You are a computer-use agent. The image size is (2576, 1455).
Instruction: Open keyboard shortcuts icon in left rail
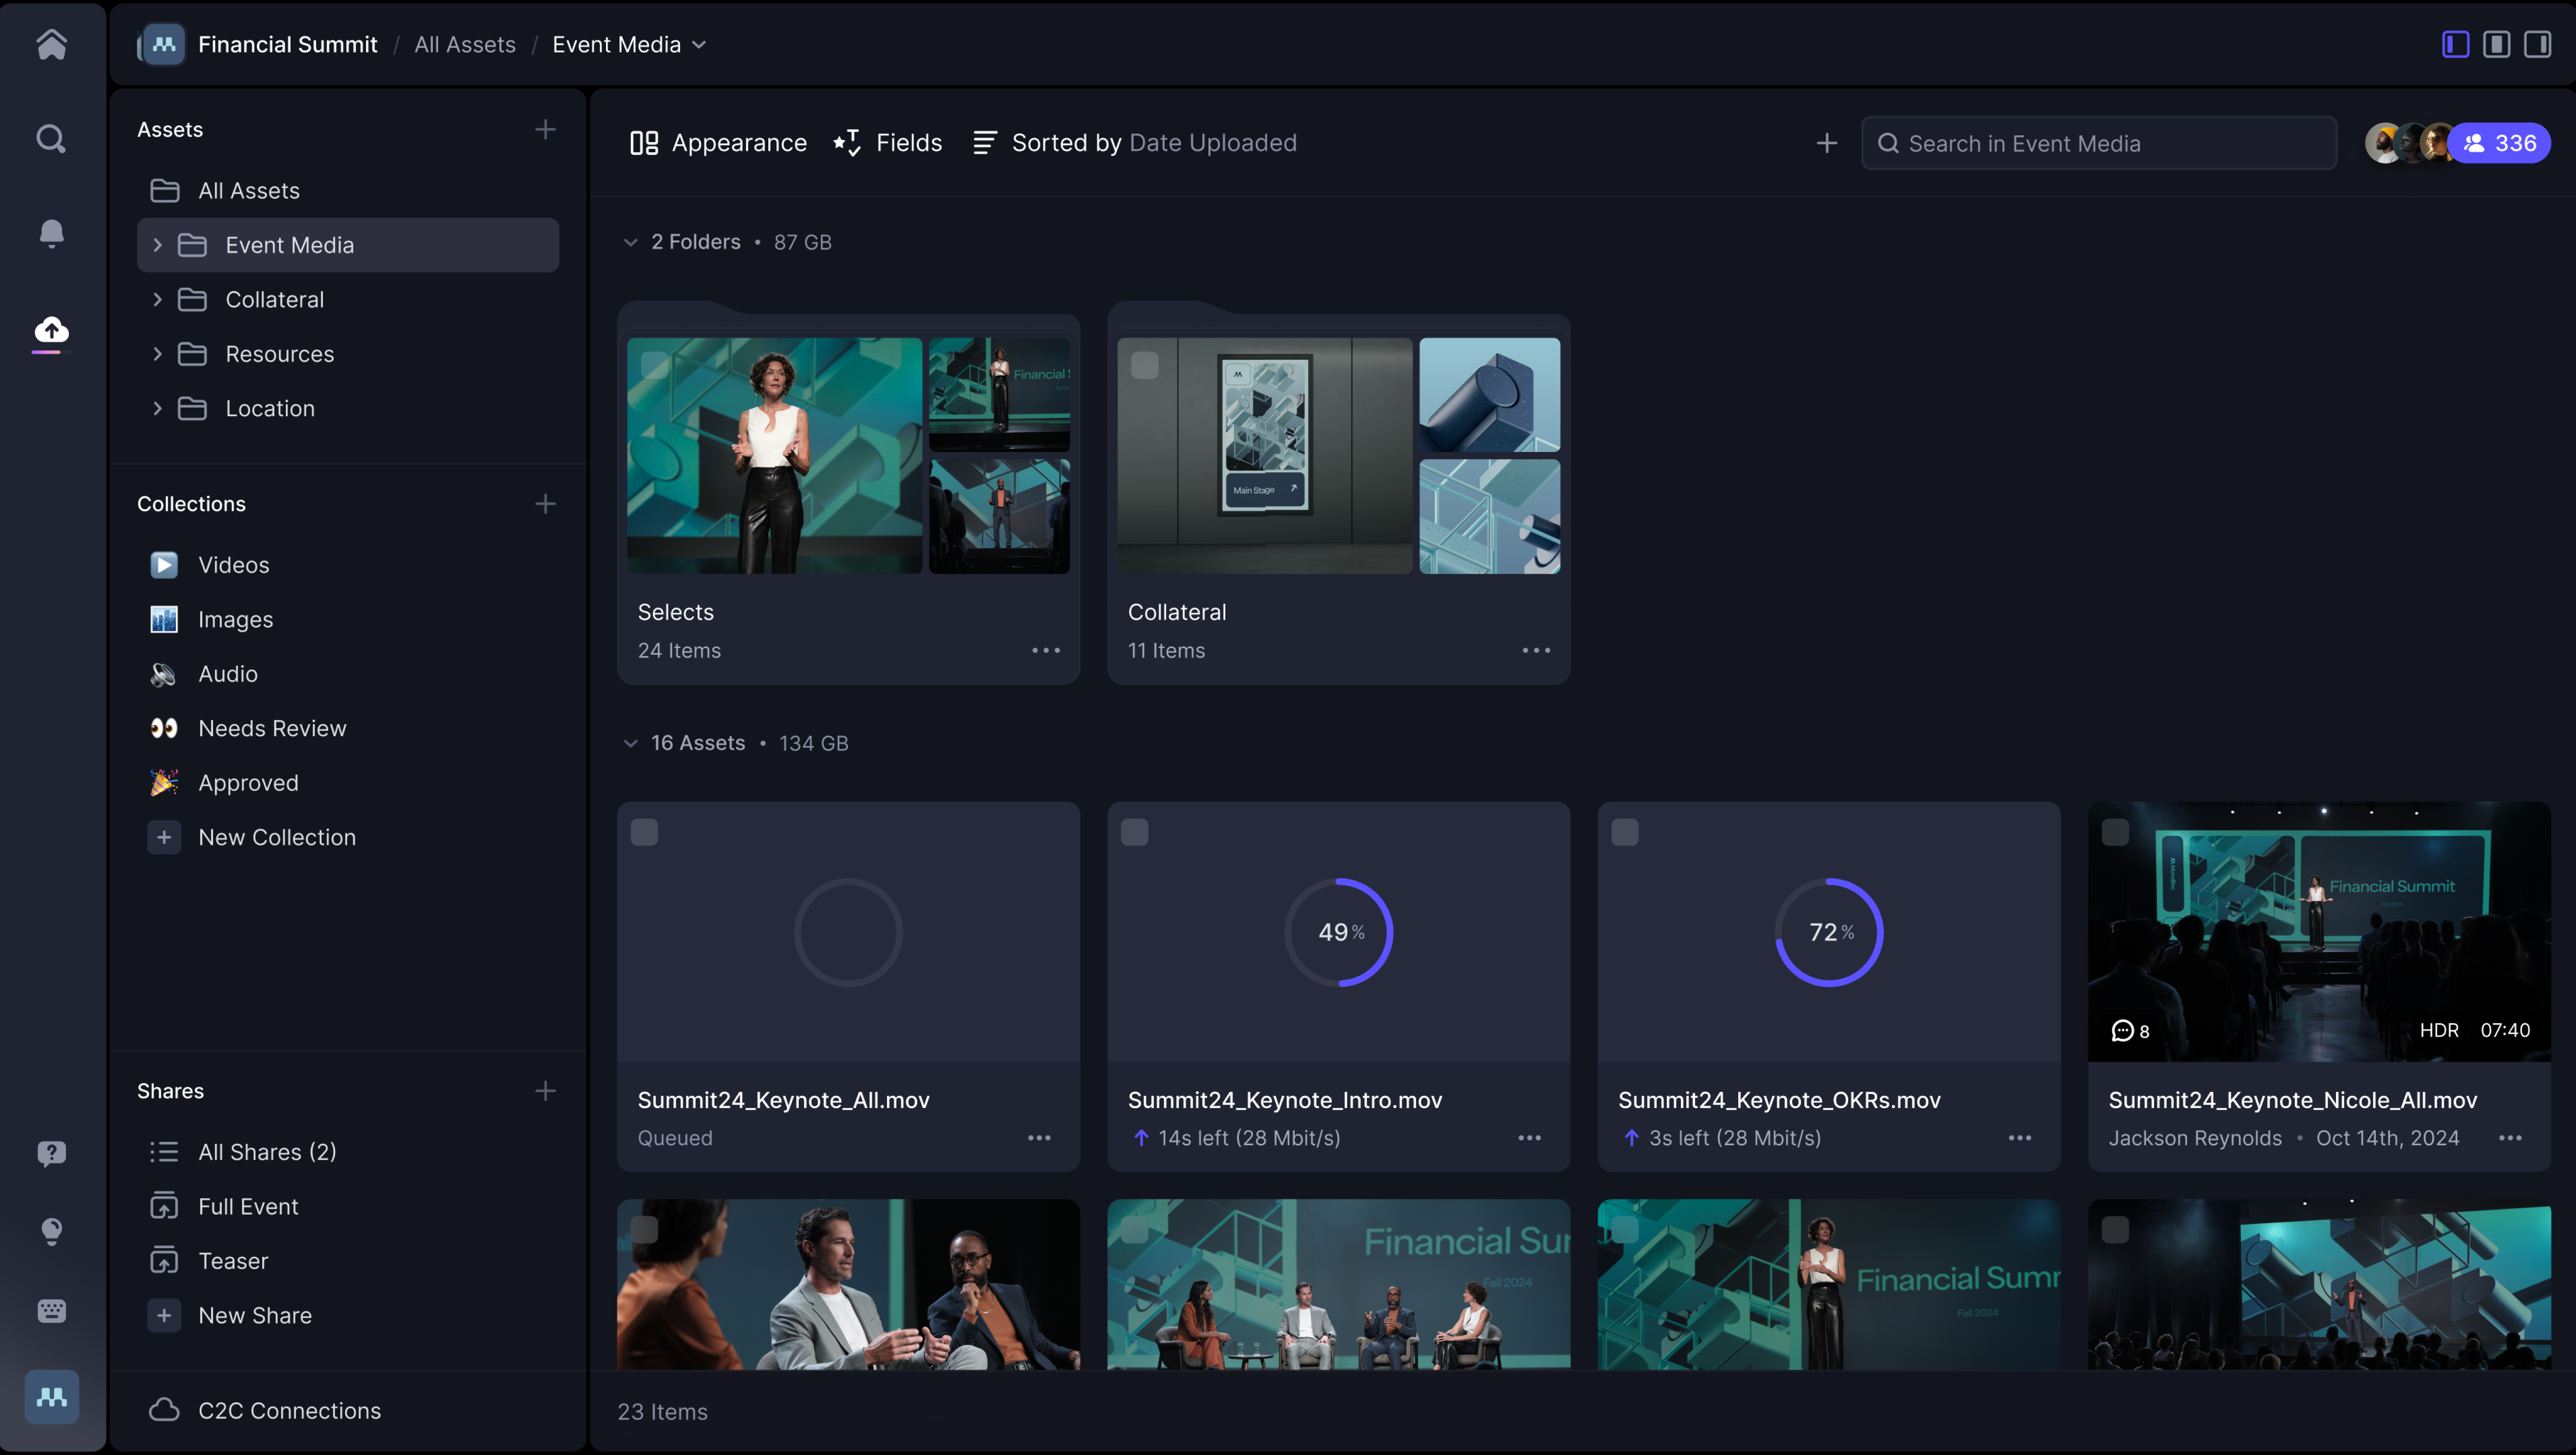(51, 1310)
